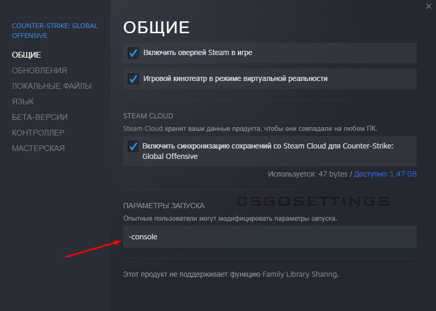The height and width of the screenshot is (311, 436).
Task: Select the ОБЩИЕ sidebar tab
Action: click(x=26, y=55)
